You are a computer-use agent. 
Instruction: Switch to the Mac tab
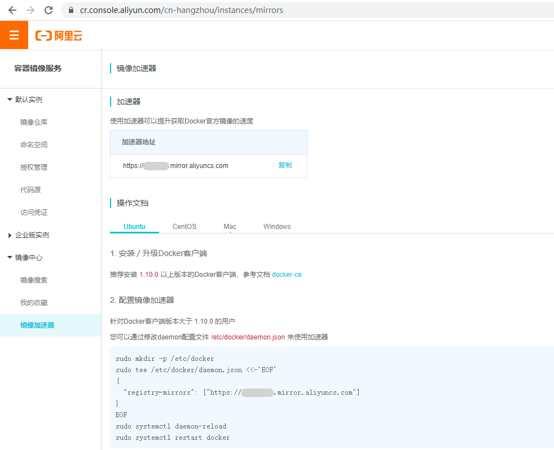point(230,227)
